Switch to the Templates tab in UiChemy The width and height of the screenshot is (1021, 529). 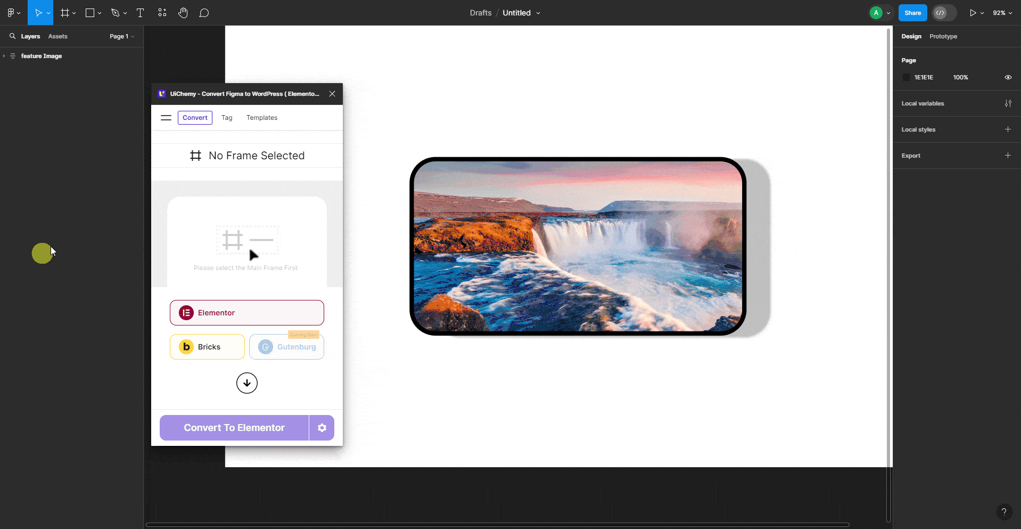pos(261,117)
